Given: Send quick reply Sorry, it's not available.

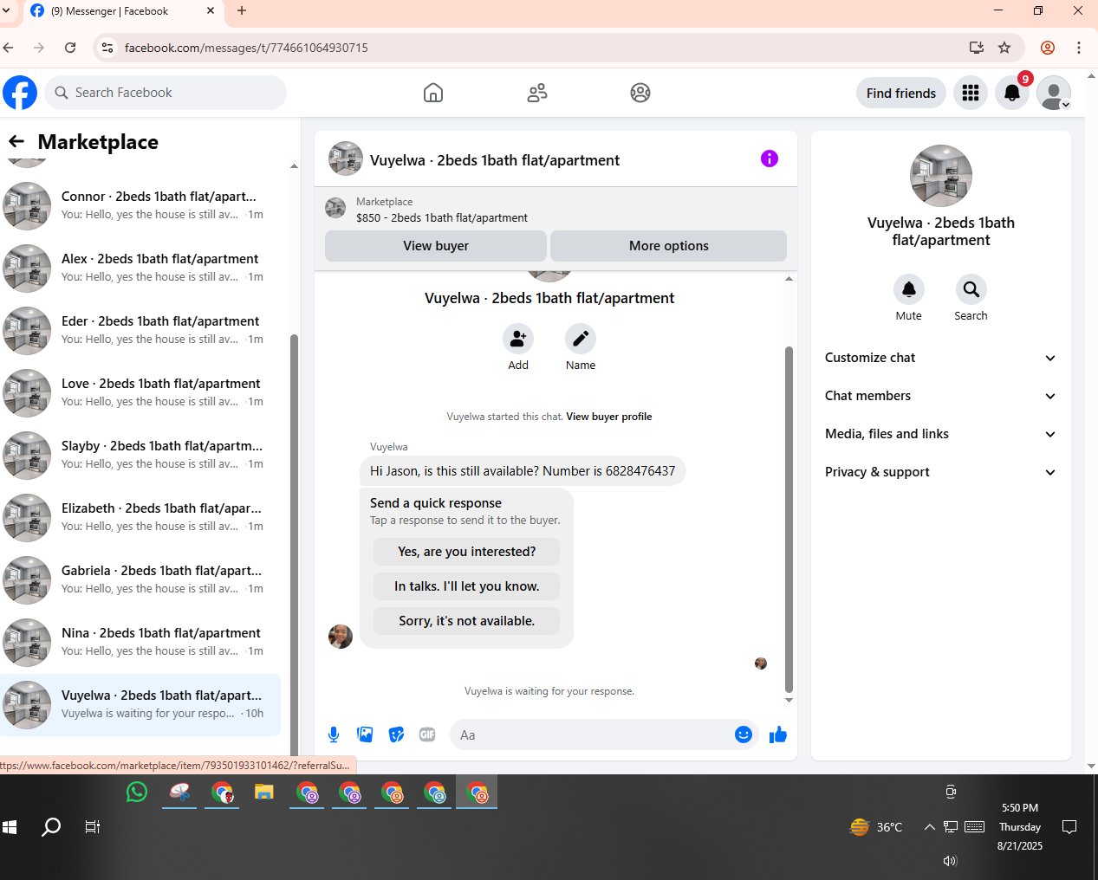Looking at the screenshot, I should pos(466,621).
